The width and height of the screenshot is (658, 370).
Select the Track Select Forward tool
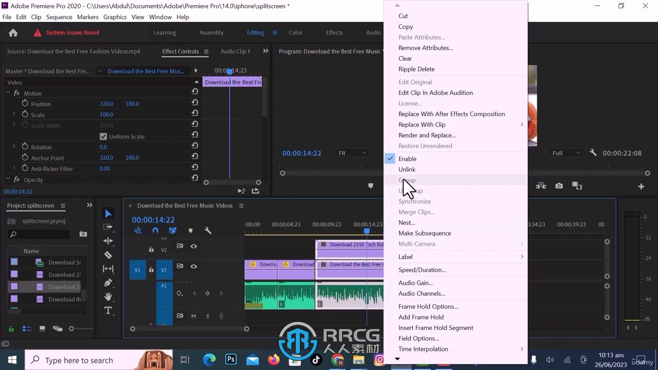coord(108,227)
